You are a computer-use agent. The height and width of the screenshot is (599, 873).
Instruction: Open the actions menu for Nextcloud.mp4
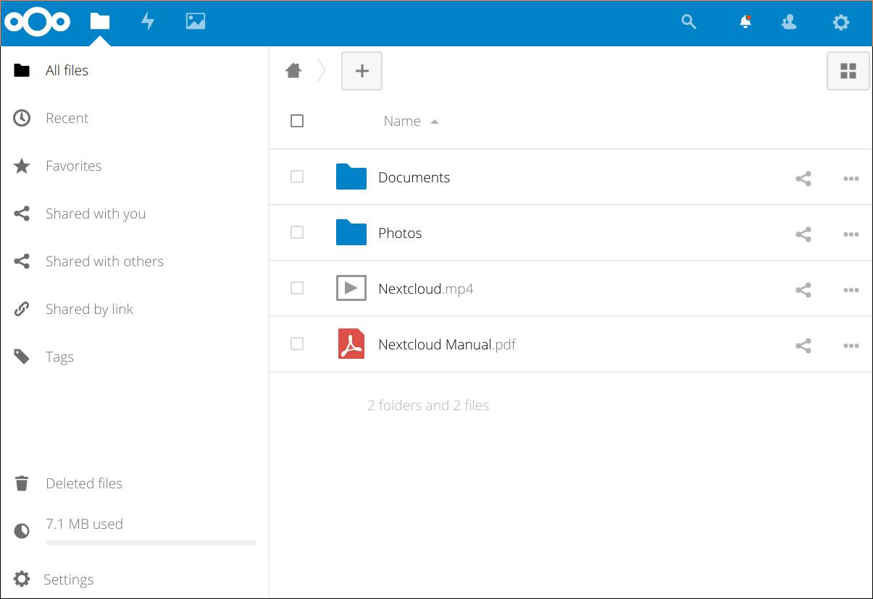[851, 289]
